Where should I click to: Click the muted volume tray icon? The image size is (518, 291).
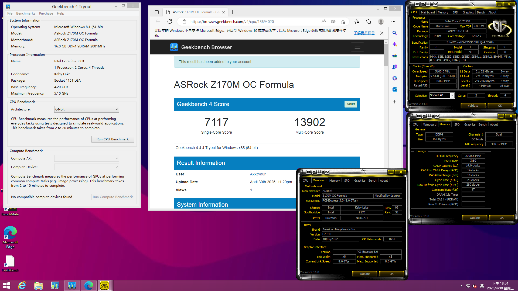click(475, 286)
